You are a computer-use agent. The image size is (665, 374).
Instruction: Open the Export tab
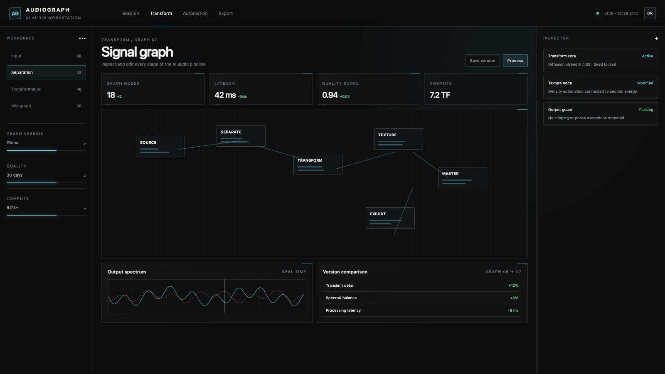(226, 13)
